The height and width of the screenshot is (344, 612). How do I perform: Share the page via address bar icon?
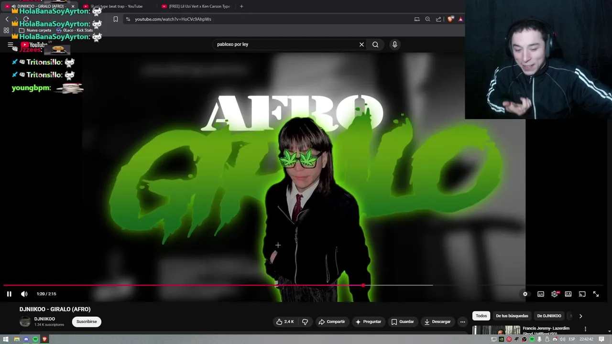[438, 19]
